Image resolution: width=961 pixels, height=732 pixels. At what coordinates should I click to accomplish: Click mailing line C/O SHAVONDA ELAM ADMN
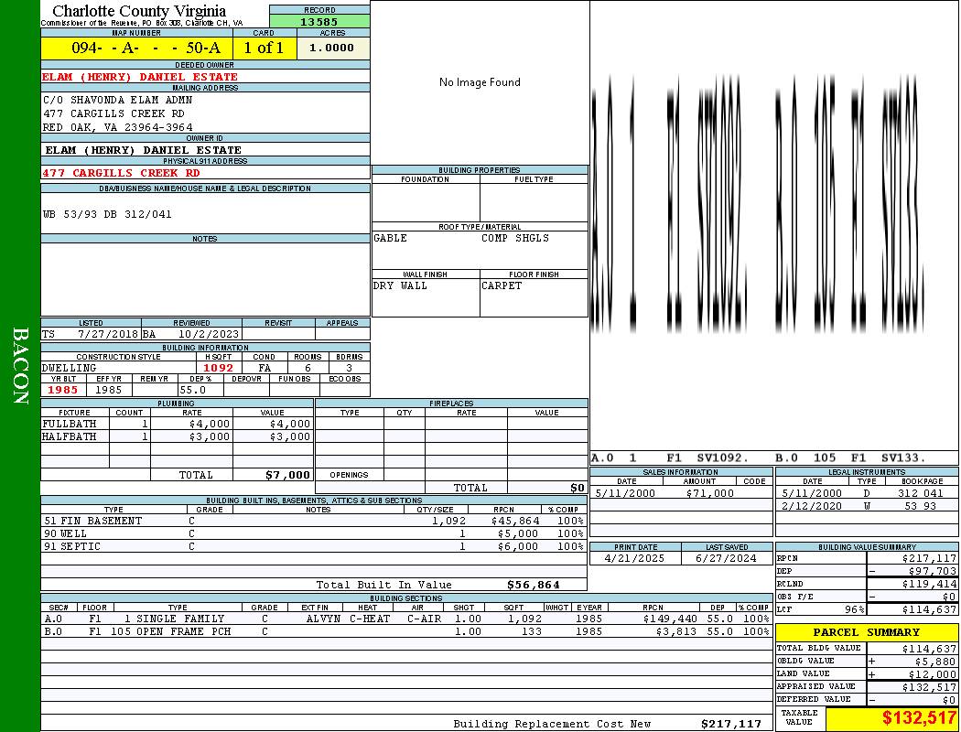pos(118,99)
